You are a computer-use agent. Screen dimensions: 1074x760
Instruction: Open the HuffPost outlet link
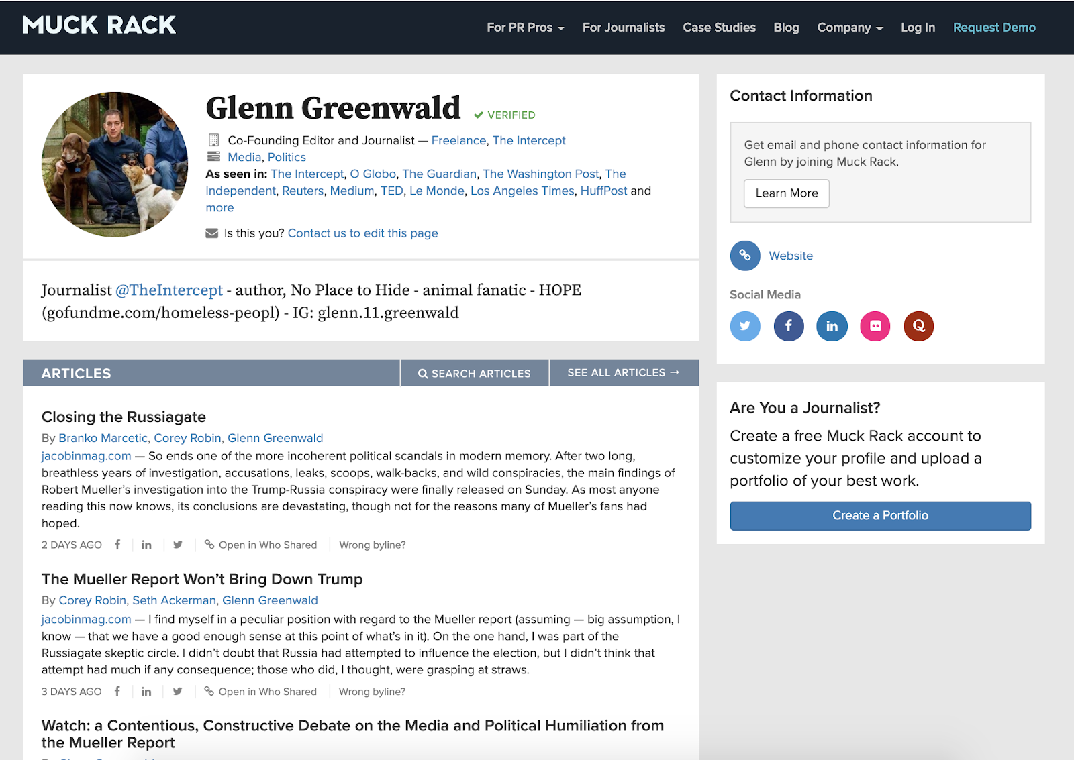(x=603, y=191)
